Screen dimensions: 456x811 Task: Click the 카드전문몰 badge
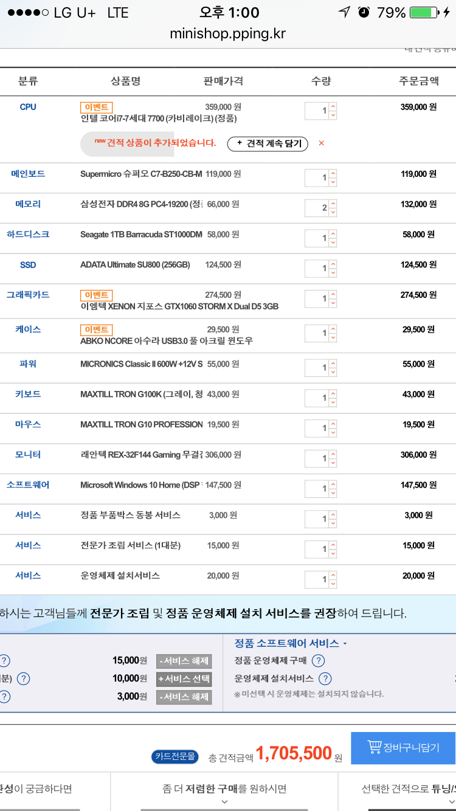[x=175, y=756]
